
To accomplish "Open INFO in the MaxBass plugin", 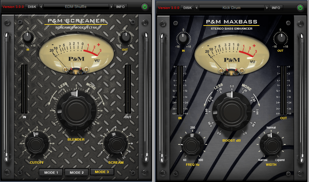I will pyautogui.click(x=276, y=8).
